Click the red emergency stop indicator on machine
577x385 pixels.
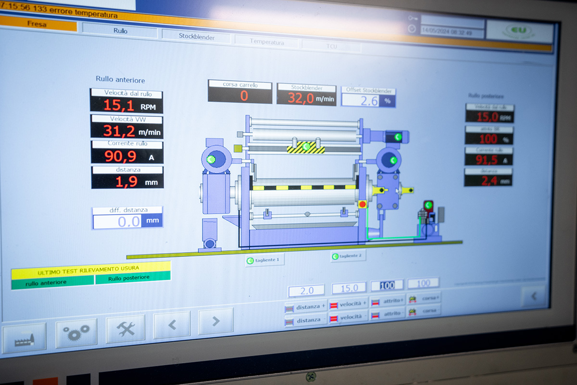[x=363, y=204]
